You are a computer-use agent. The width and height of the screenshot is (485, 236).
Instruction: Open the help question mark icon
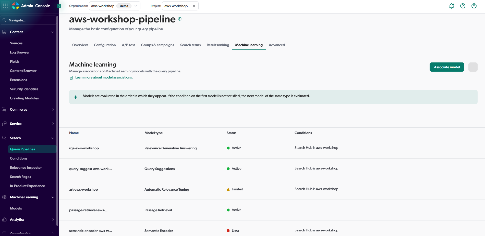(463, 6)
